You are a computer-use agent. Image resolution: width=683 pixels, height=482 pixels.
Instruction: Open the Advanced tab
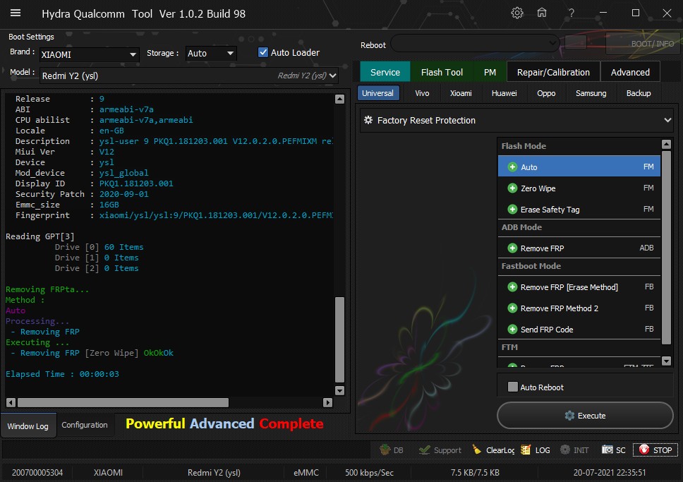(x=630, y=72)
